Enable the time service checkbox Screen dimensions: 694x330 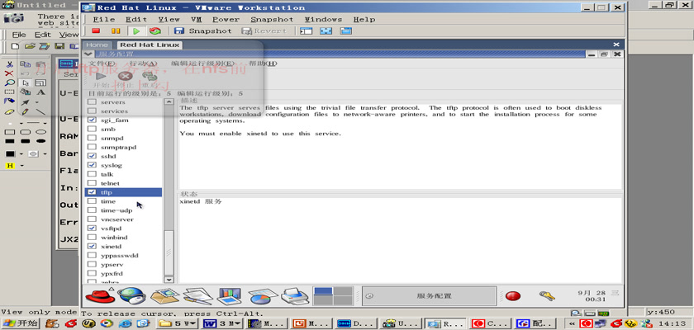92,201
